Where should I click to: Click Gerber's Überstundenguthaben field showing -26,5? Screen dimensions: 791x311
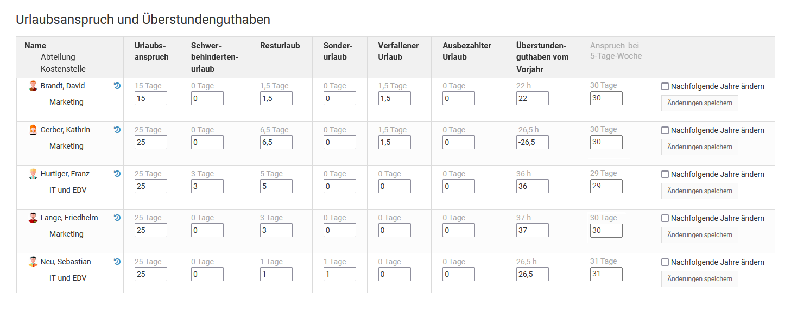[x=533, y=142]
